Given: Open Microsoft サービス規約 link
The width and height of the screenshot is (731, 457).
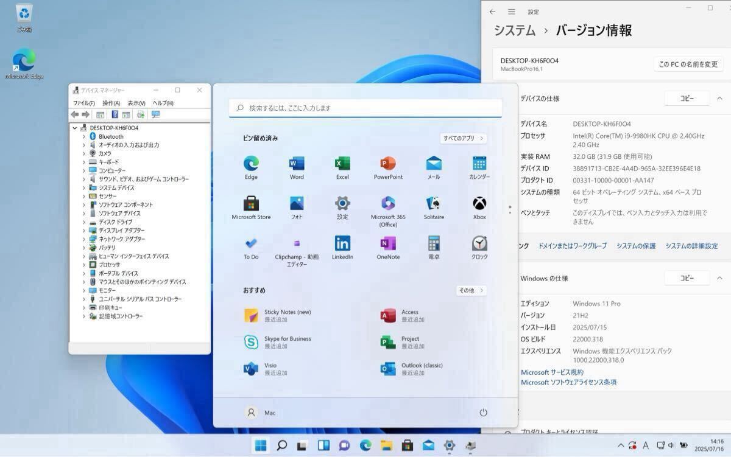Looking at the screenshot, I should pos(552,372).
